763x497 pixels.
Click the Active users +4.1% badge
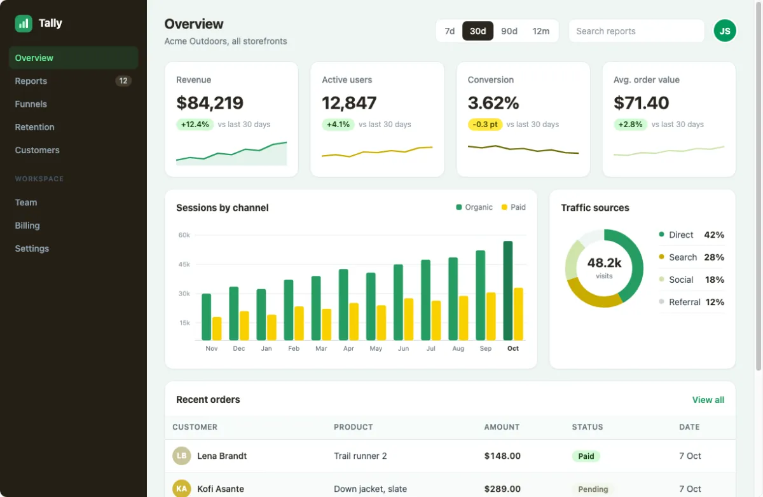(x=338, y=125)
